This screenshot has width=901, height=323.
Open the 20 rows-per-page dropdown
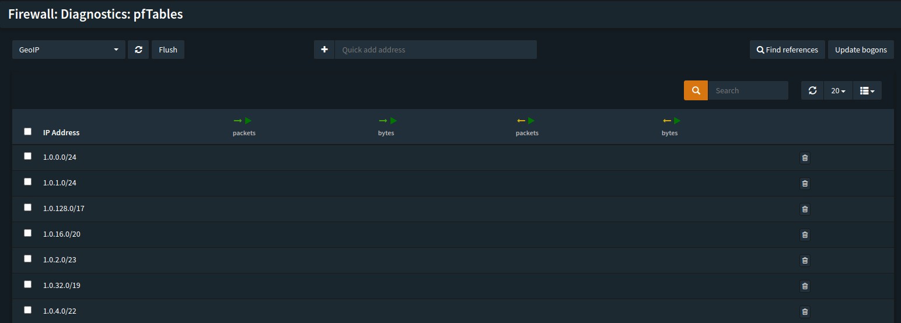tap(838, 90)
